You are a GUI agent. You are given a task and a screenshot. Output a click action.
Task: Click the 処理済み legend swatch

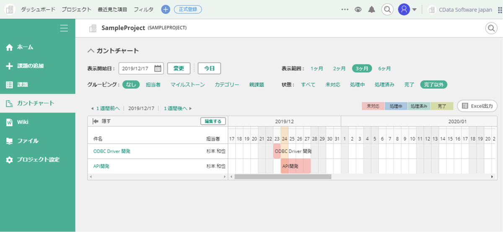[419, 106]
